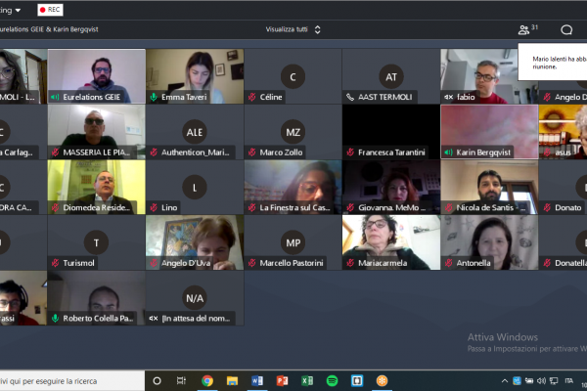Select the Karin Bergqvist highlighted video tile
The width and height of the screenshot is (587, 391).
click(490, 132)
